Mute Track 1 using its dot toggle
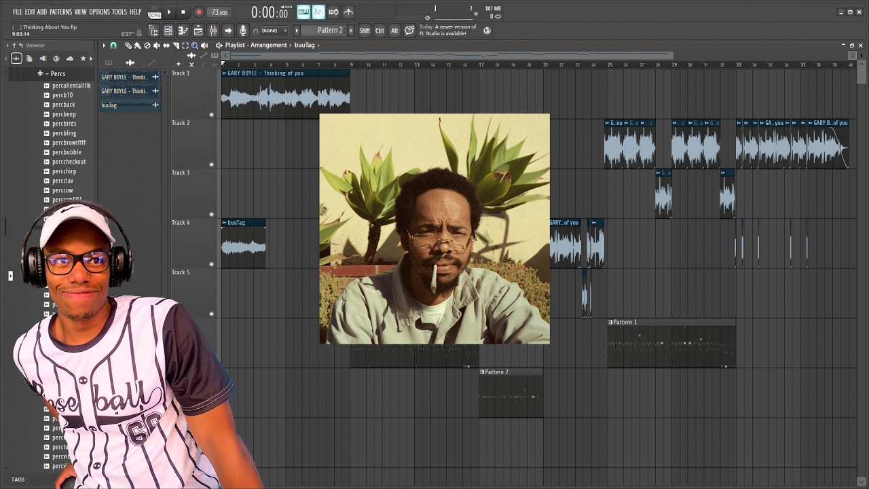 (x=211, y=115)
